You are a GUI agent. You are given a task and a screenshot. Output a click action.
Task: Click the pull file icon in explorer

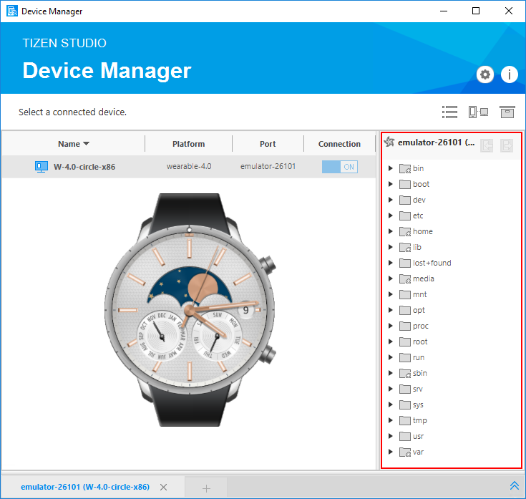tap(507, 145)
